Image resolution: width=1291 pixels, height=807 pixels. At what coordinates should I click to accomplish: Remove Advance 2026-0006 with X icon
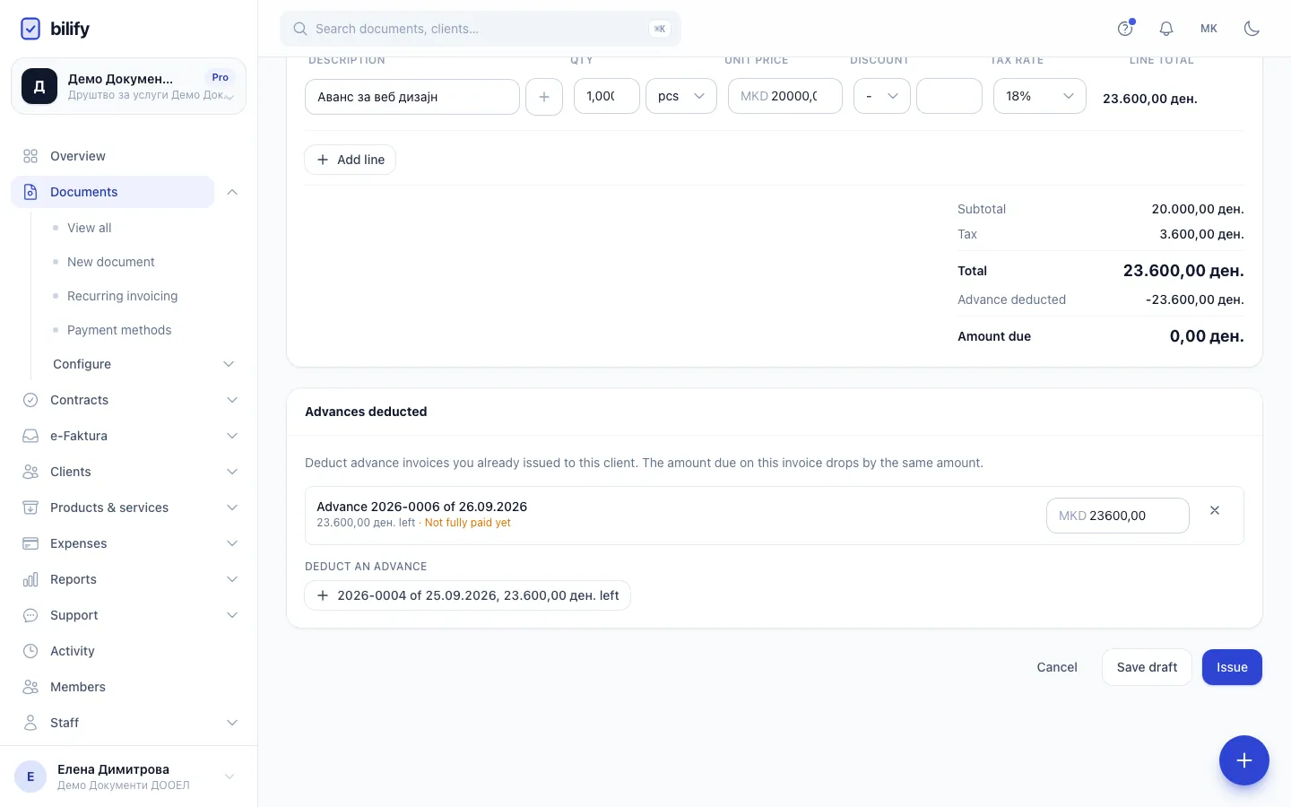[x=1215, y=510]
